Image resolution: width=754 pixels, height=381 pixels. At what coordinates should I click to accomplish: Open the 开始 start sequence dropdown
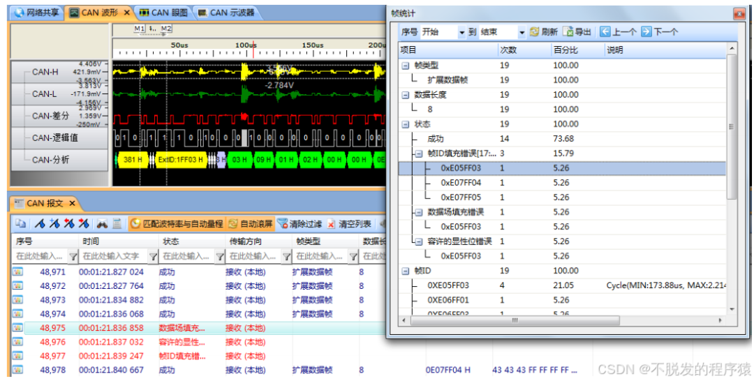pos(462,32)
